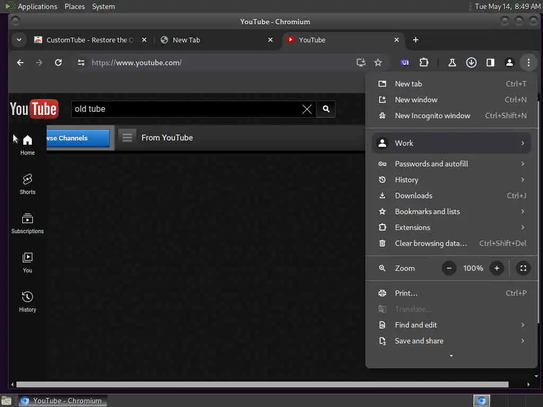
Task: Open site information icon in address bar
Action: click(81, 63)
